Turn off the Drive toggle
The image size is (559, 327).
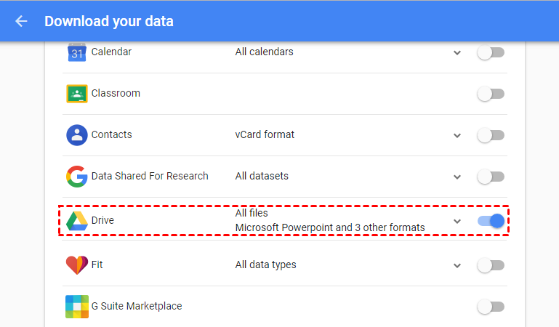[491, 221]
